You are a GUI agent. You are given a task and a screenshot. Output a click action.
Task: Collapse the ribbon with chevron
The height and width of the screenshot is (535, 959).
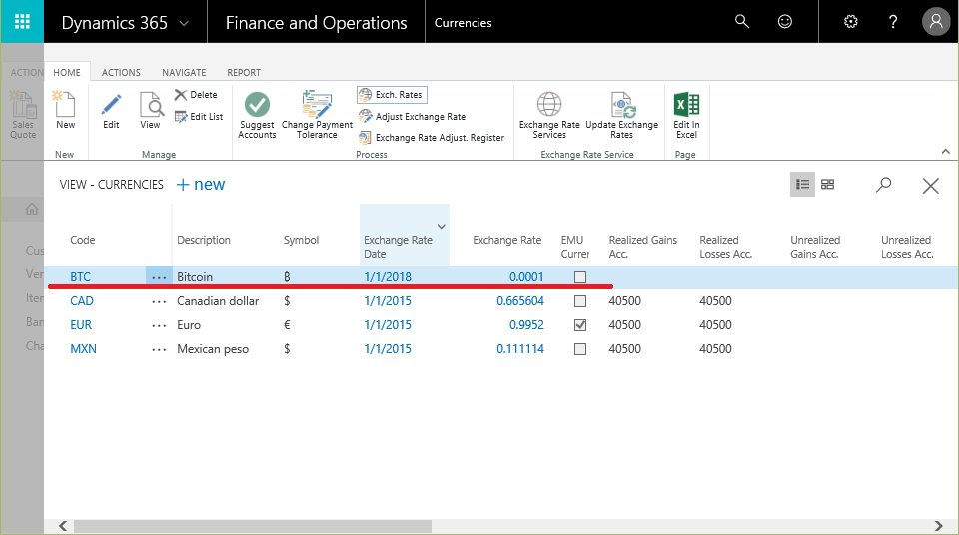click(946, 151)
